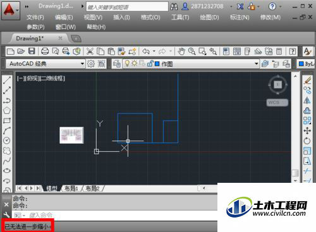Open the [二维线框] visual style control
Screen dimensions: 316x232
coord(52,78)
